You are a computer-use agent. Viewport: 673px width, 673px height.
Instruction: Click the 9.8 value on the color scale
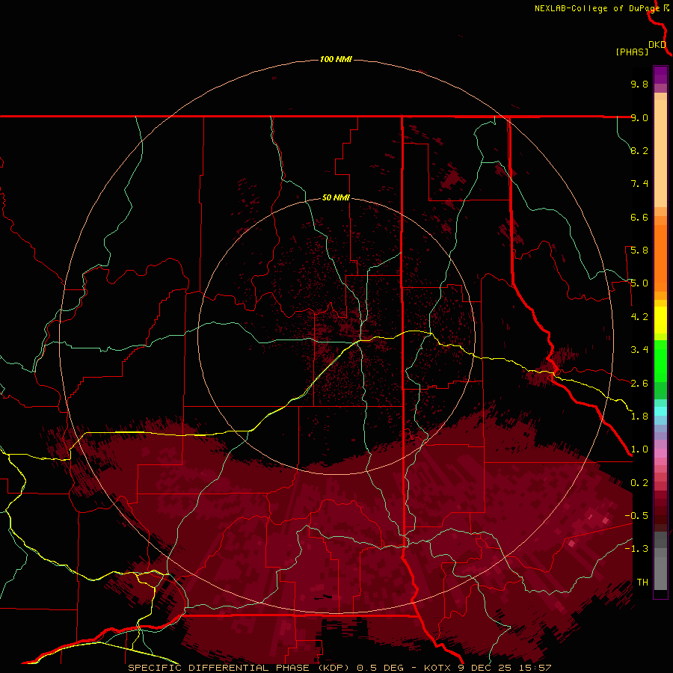tap(639, 84)
